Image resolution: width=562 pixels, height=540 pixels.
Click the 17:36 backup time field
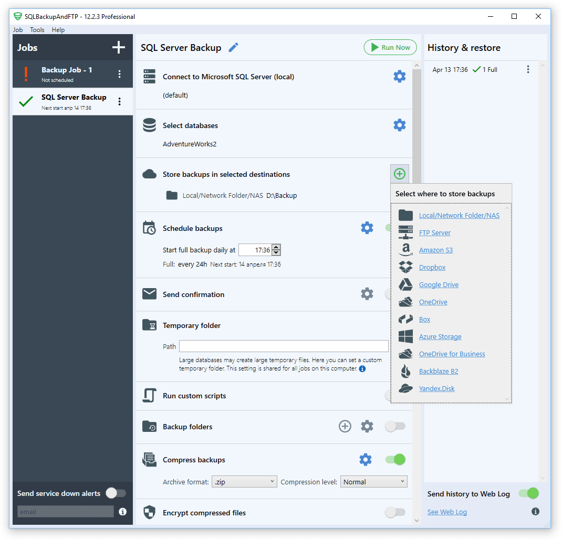pyautogui.click(x=255, y=250)
